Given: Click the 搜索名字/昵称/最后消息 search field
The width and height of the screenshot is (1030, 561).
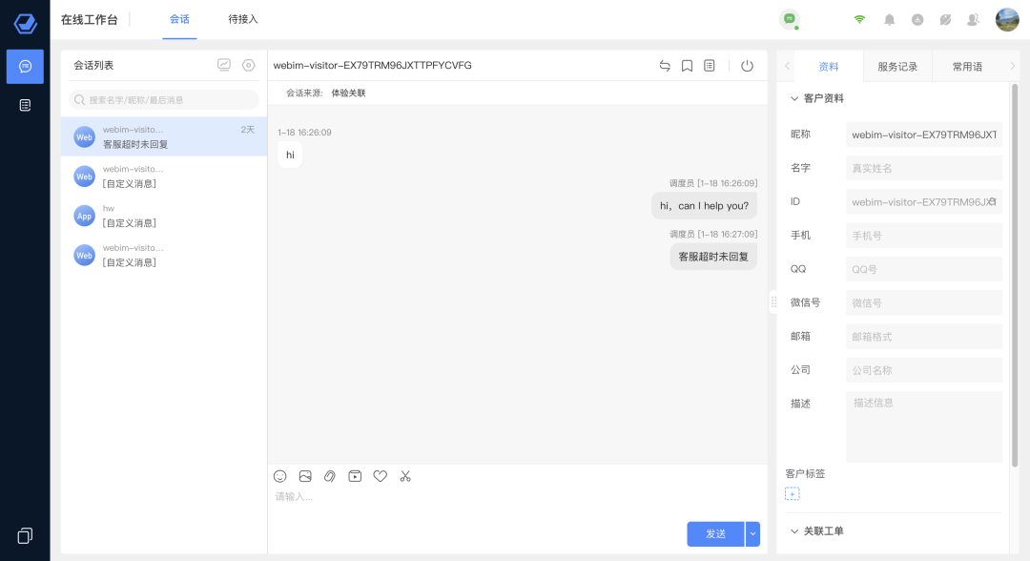Looking at the screenshot, I should coord(164,99).
